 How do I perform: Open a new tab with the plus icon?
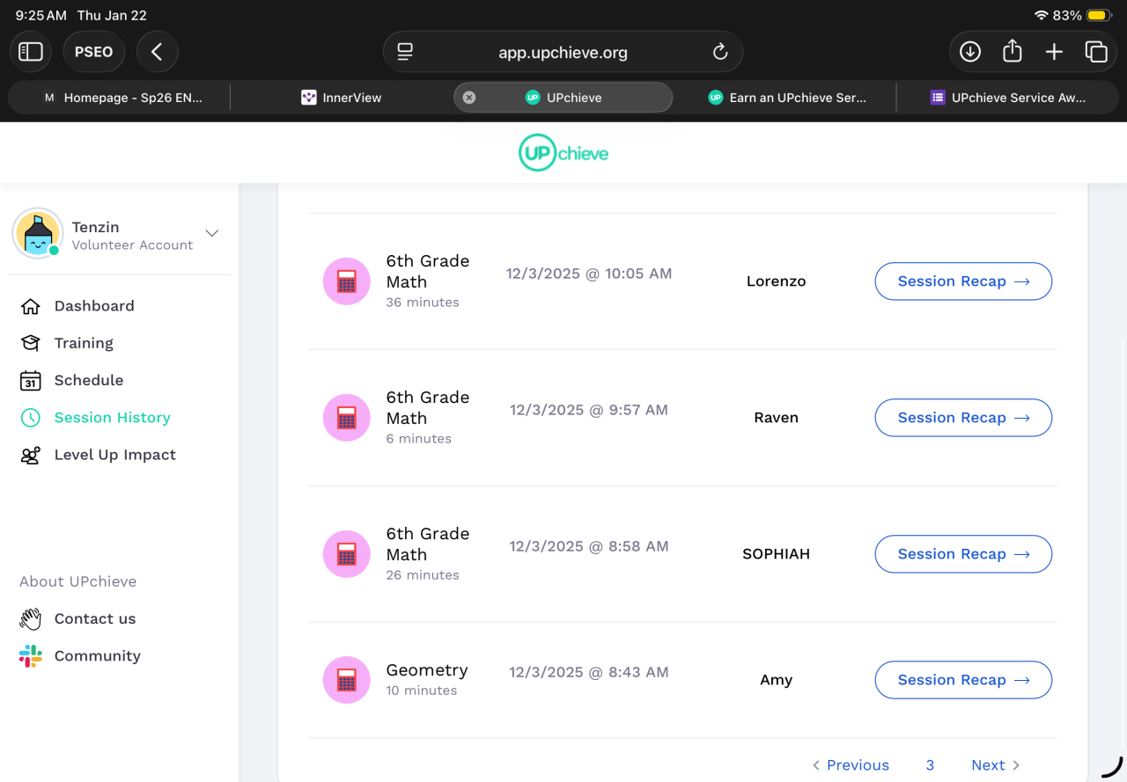pos(1054,52)
